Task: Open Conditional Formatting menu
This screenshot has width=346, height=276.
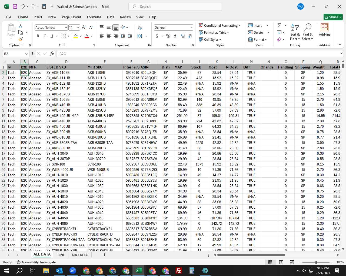Action: point(219,25)
